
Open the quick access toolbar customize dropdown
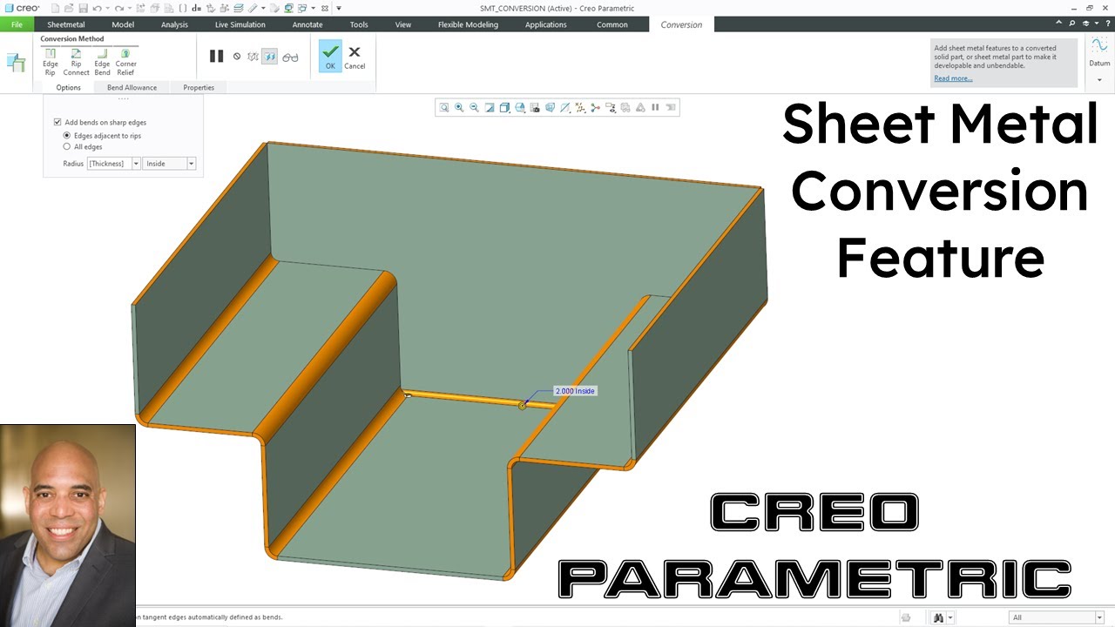(x=339, y=8)
